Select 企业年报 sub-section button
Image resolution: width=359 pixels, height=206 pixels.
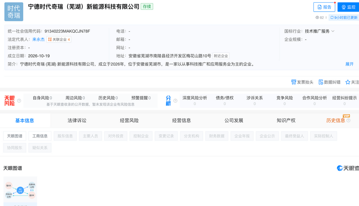[242, 136]
